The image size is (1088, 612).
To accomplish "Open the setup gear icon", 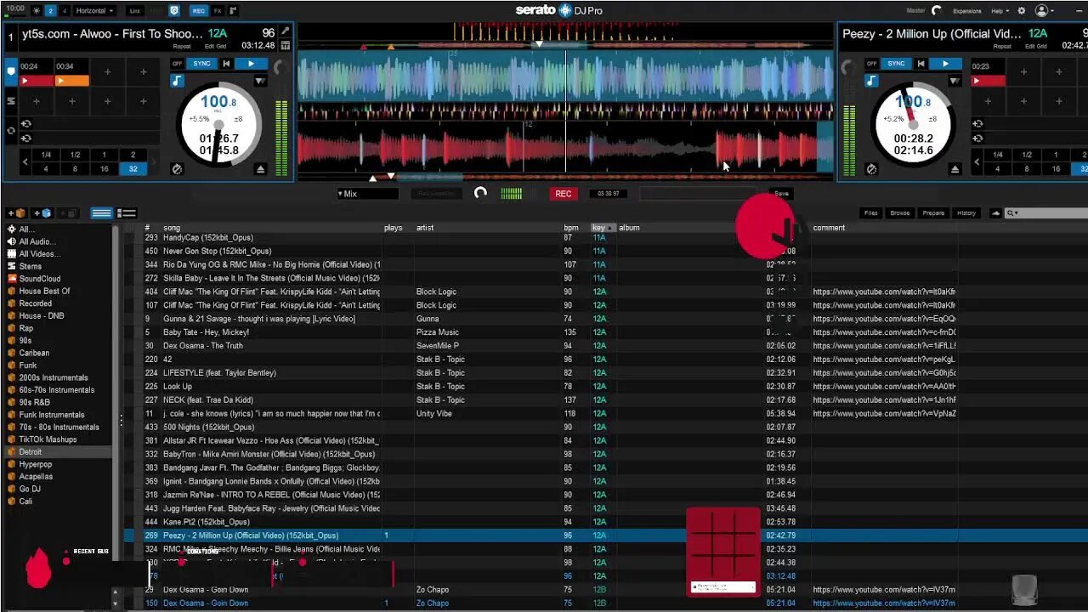I will click(x=1022, y=11).
